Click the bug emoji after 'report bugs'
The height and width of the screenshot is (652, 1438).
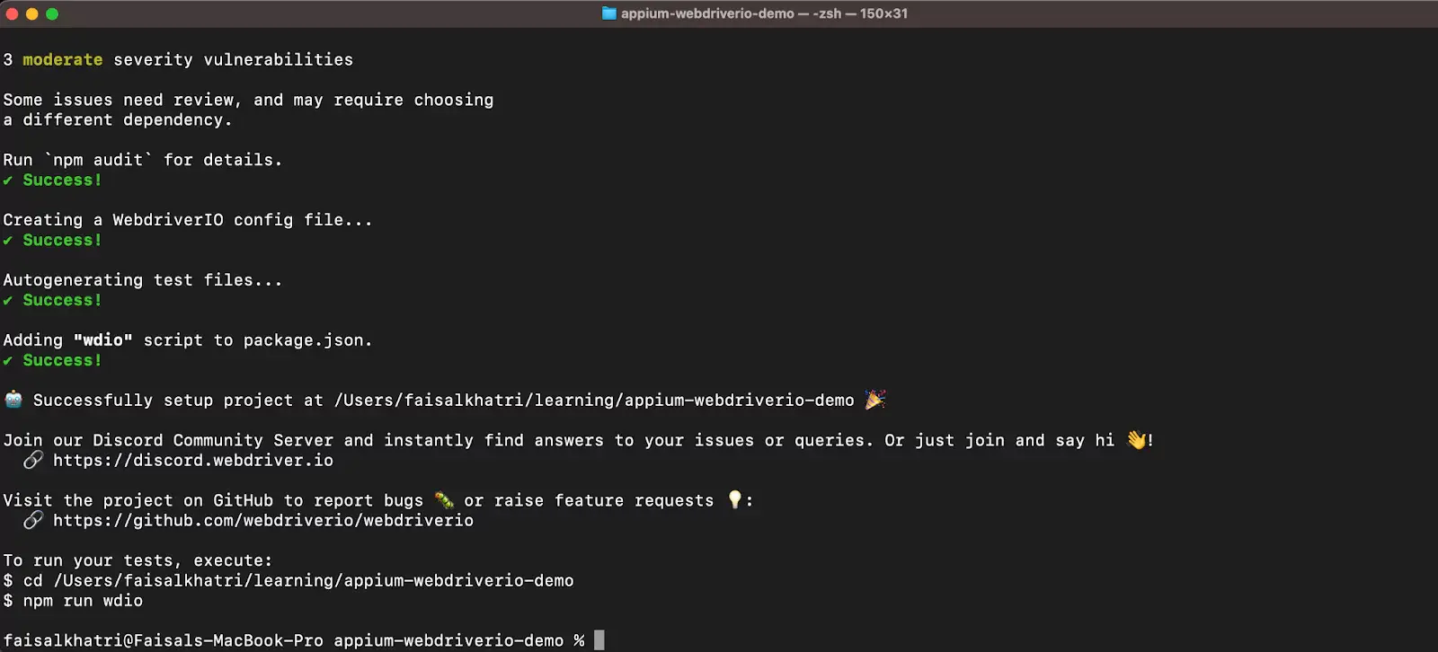tap(444, 500)
